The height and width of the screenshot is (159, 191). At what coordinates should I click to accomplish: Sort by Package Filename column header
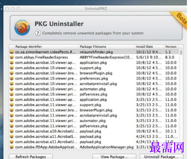[x=93, y=47]
